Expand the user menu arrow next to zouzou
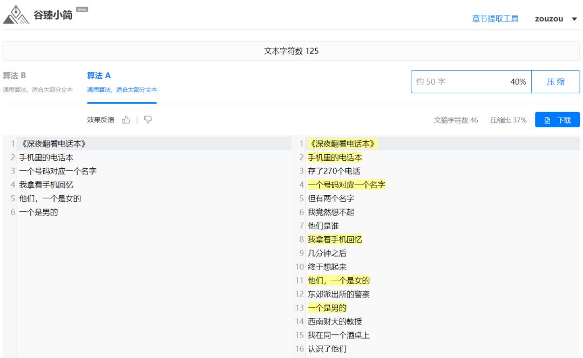This screenshot has width=583, height=358. (573, 18)
